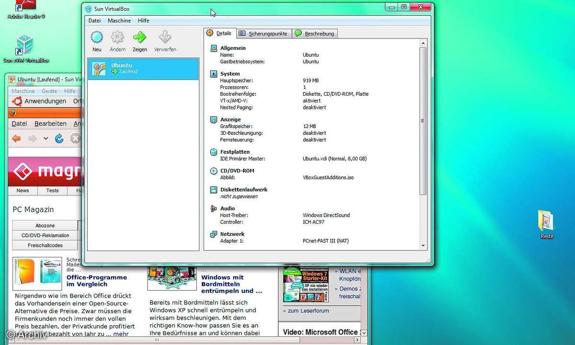Click the mehr link under Office article
This screenshot has width=575, height=345.
tap(121, 334)
